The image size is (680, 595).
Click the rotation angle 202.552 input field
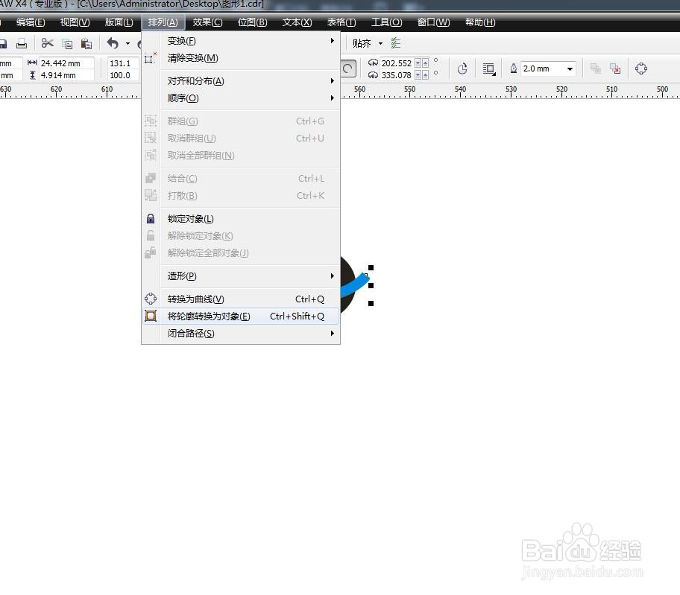[x=397, y=63]
